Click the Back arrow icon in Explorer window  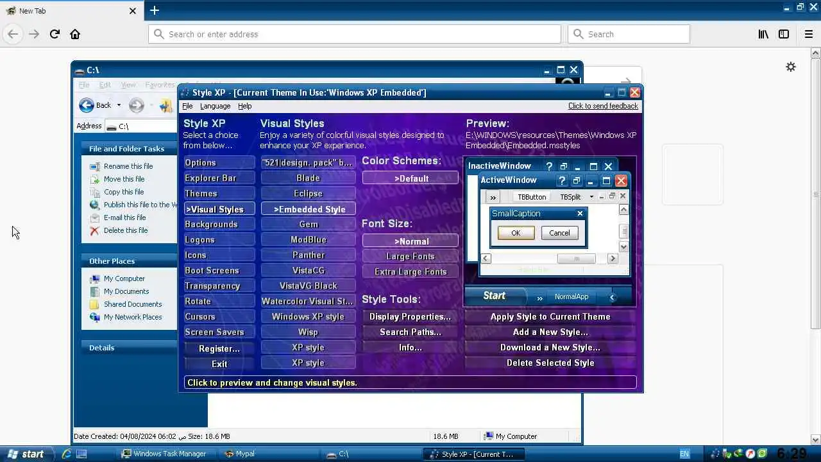point(87,105)
